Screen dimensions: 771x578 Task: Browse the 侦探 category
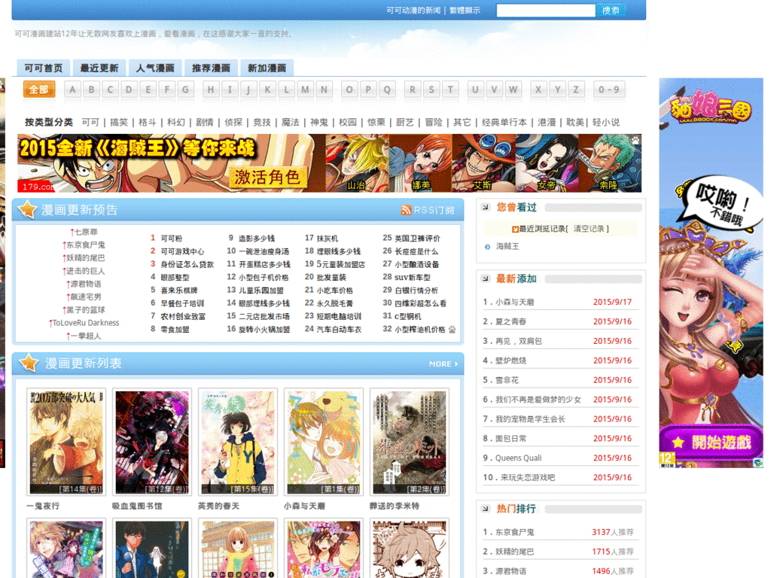point(233,122)
